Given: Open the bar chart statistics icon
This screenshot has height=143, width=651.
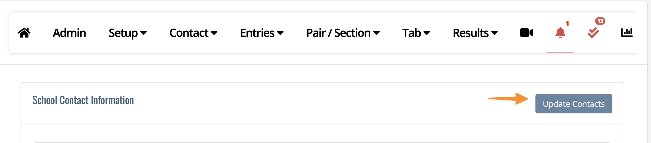Looking at the screenshot, I should click(627, 33).
